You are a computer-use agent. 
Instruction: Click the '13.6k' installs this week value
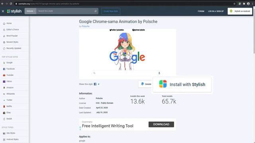point(137,102)
